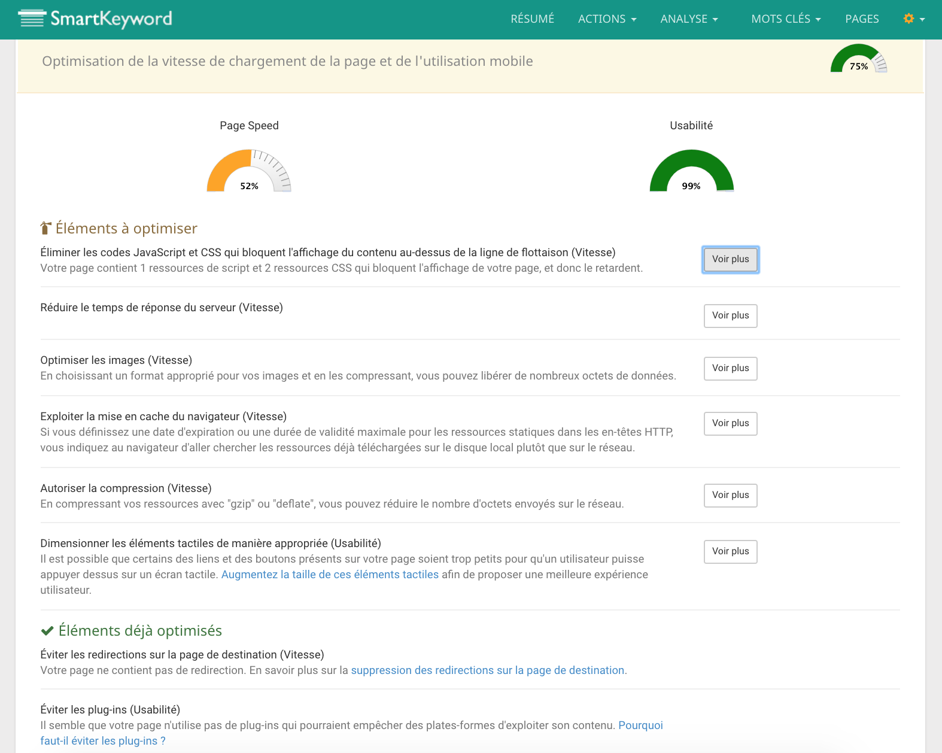Viewport: 942px width, 753px height.
Task: Click the extinguisher icon beside Éléments à optimiser
Action: pos(46,228)
